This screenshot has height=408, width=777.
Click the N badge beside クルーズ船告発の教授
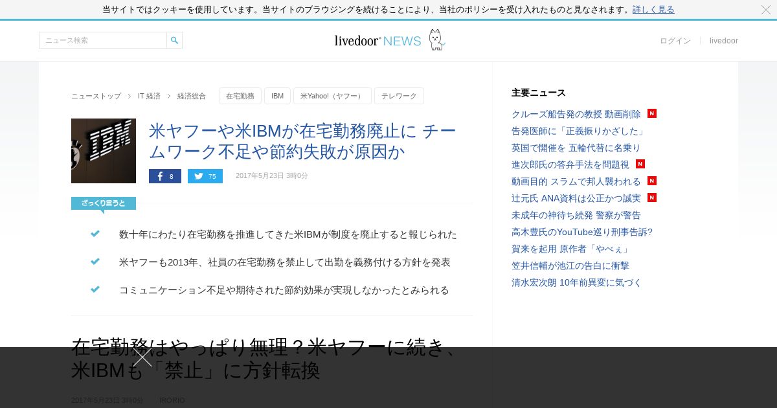(652, 113)
